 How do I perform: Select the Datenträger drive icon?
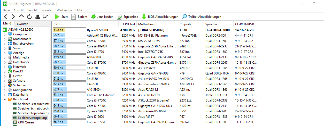pos(10,62)
